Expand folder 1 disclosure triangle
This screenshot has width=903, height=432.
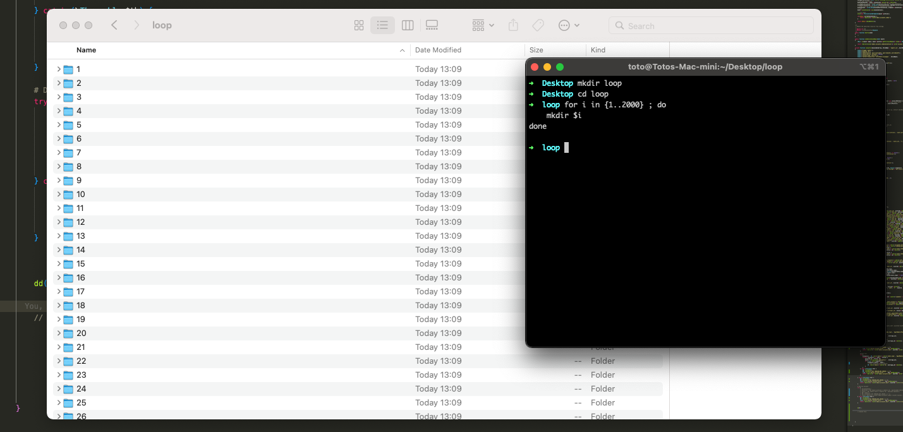click(59, 69)
